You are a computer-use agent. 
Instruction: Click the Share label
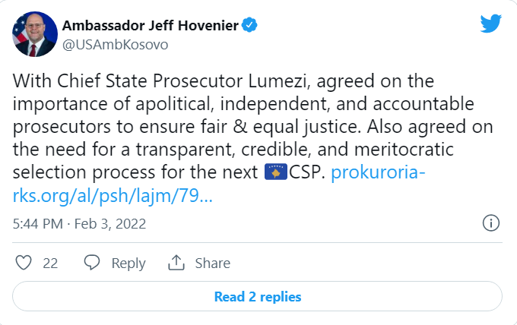click(213, 263)
